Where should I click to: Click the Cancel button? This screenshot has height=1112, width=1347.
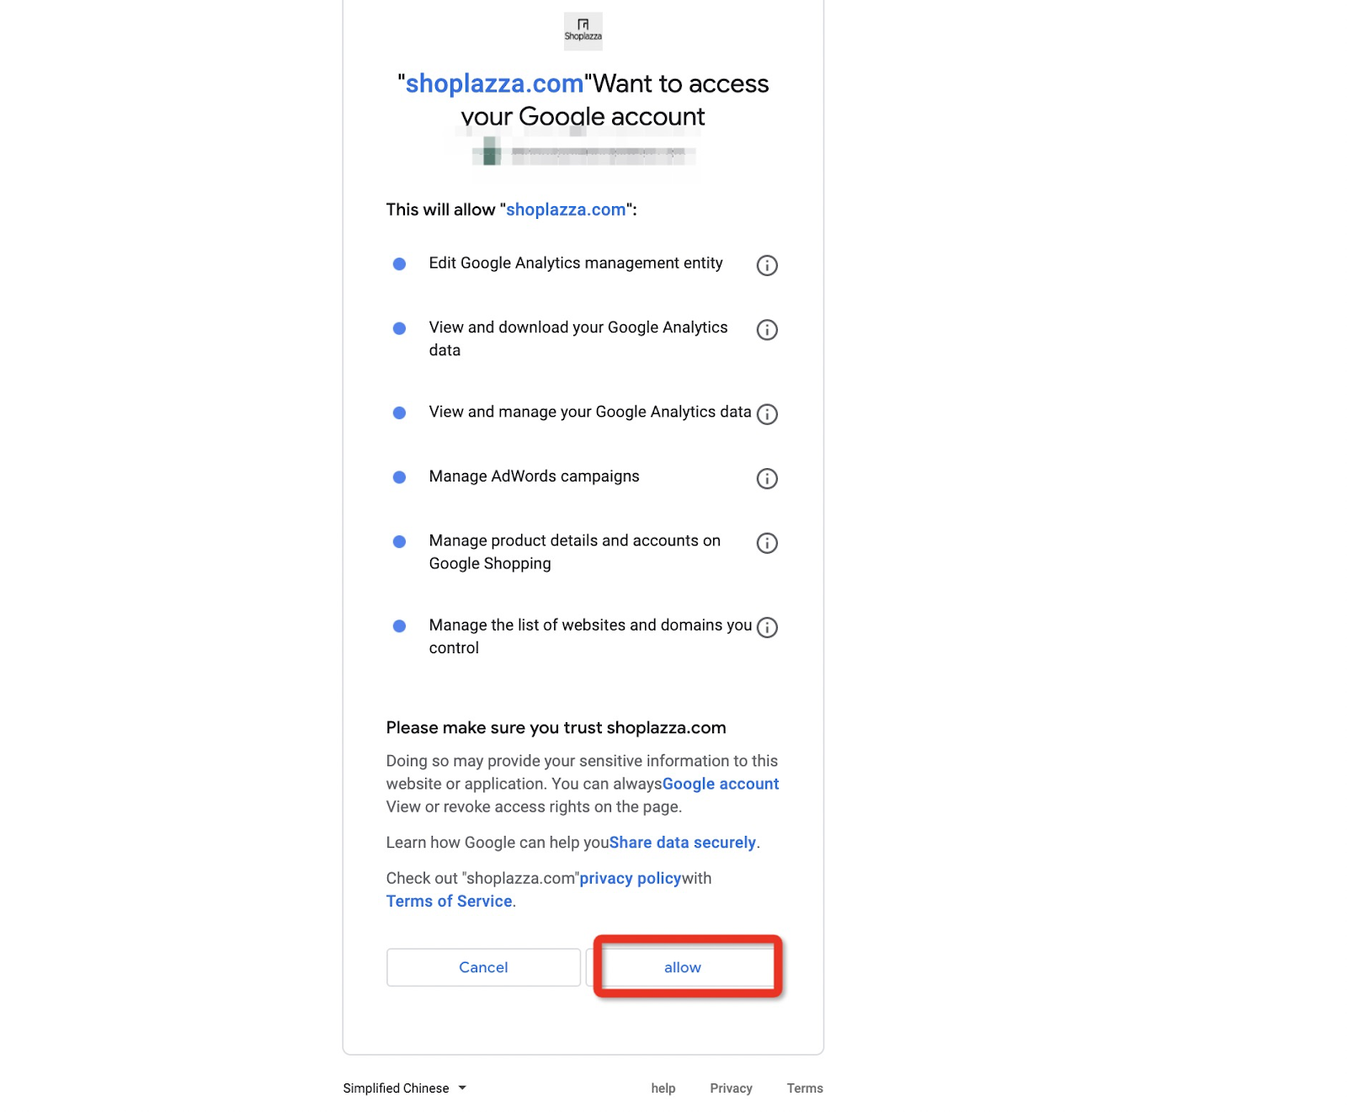coord(483,967)
